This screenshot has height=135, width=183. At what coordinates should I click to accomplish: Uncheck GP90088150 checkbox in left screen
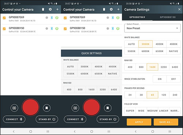4,29
